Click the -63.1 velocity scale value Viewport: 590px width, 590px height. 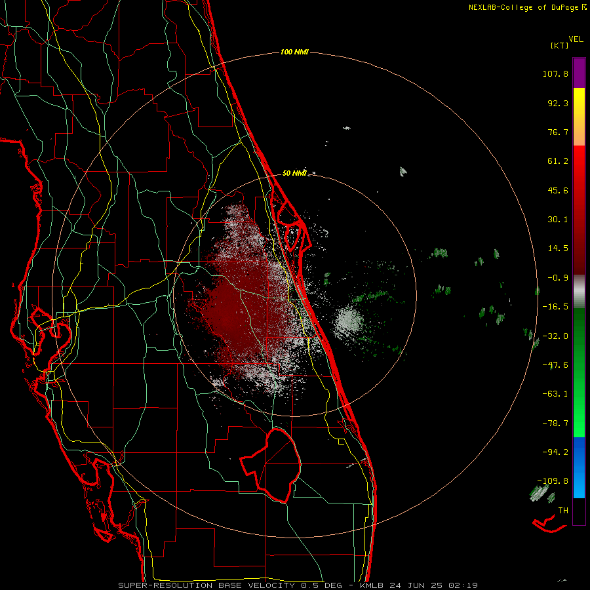tap(555, 394)
